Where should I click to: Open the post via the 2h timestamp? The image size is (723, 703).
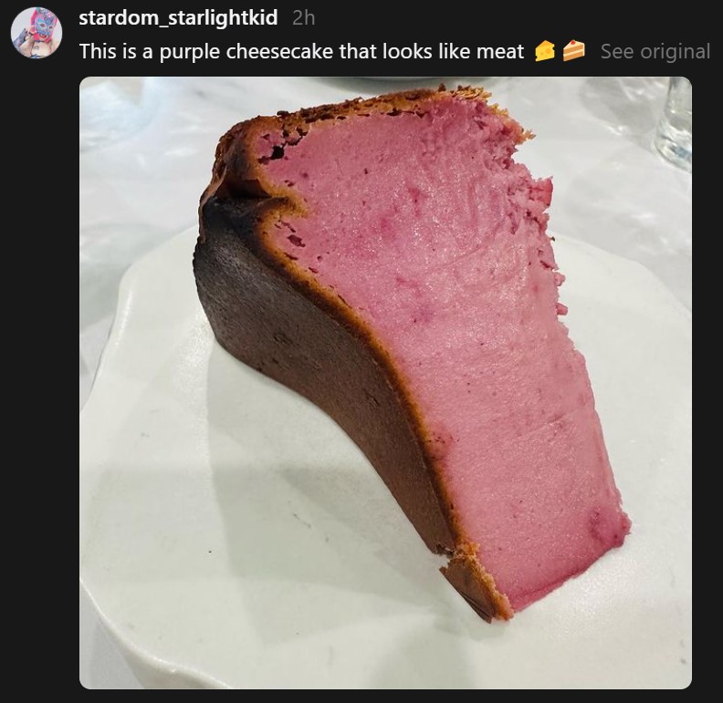pyautogui.click(x=303, y=18)
